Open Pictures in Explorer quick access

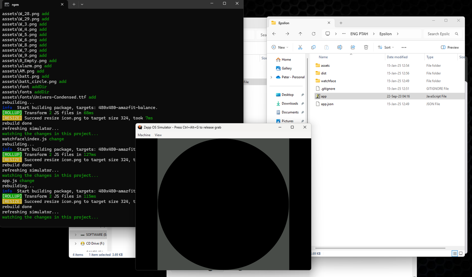point(288,121)
